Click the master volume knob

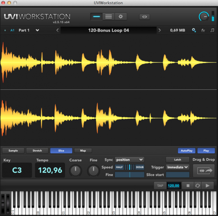point(204,16)
